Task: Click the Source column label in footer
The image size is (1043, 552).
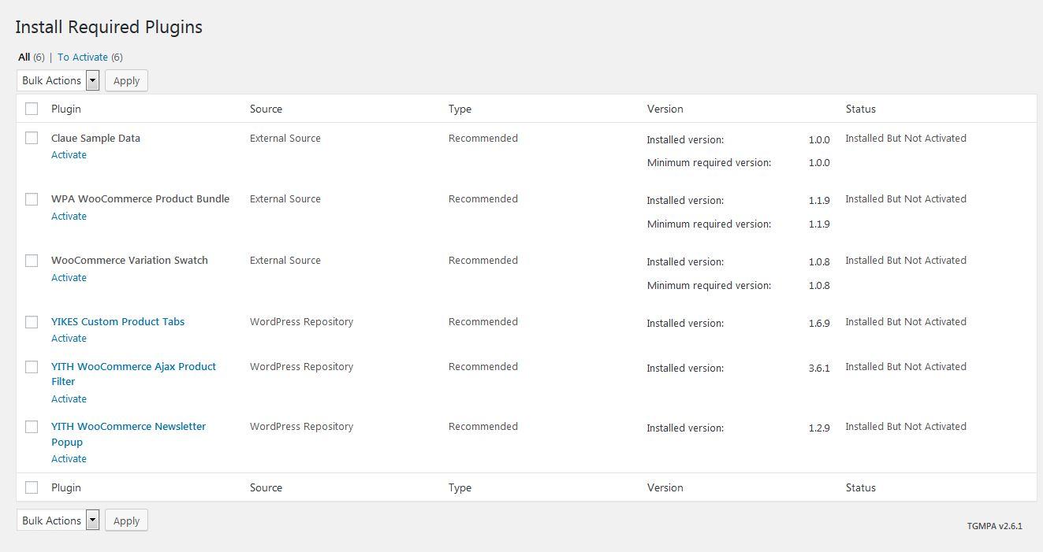Action: tap(266, 487)
